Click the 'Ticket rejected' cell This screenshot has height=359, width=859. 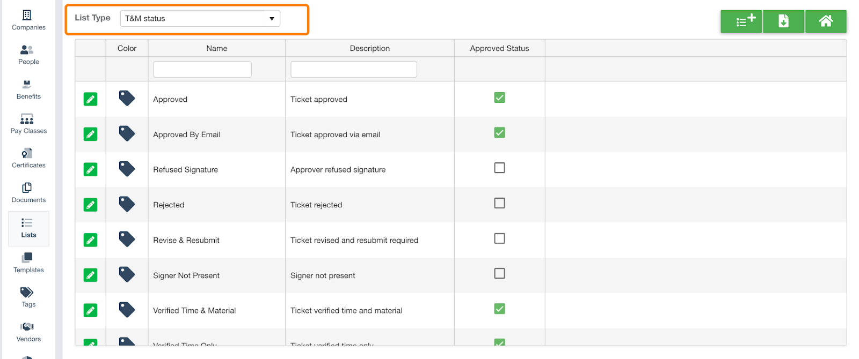pyautogui.click(x=316, y=205)
